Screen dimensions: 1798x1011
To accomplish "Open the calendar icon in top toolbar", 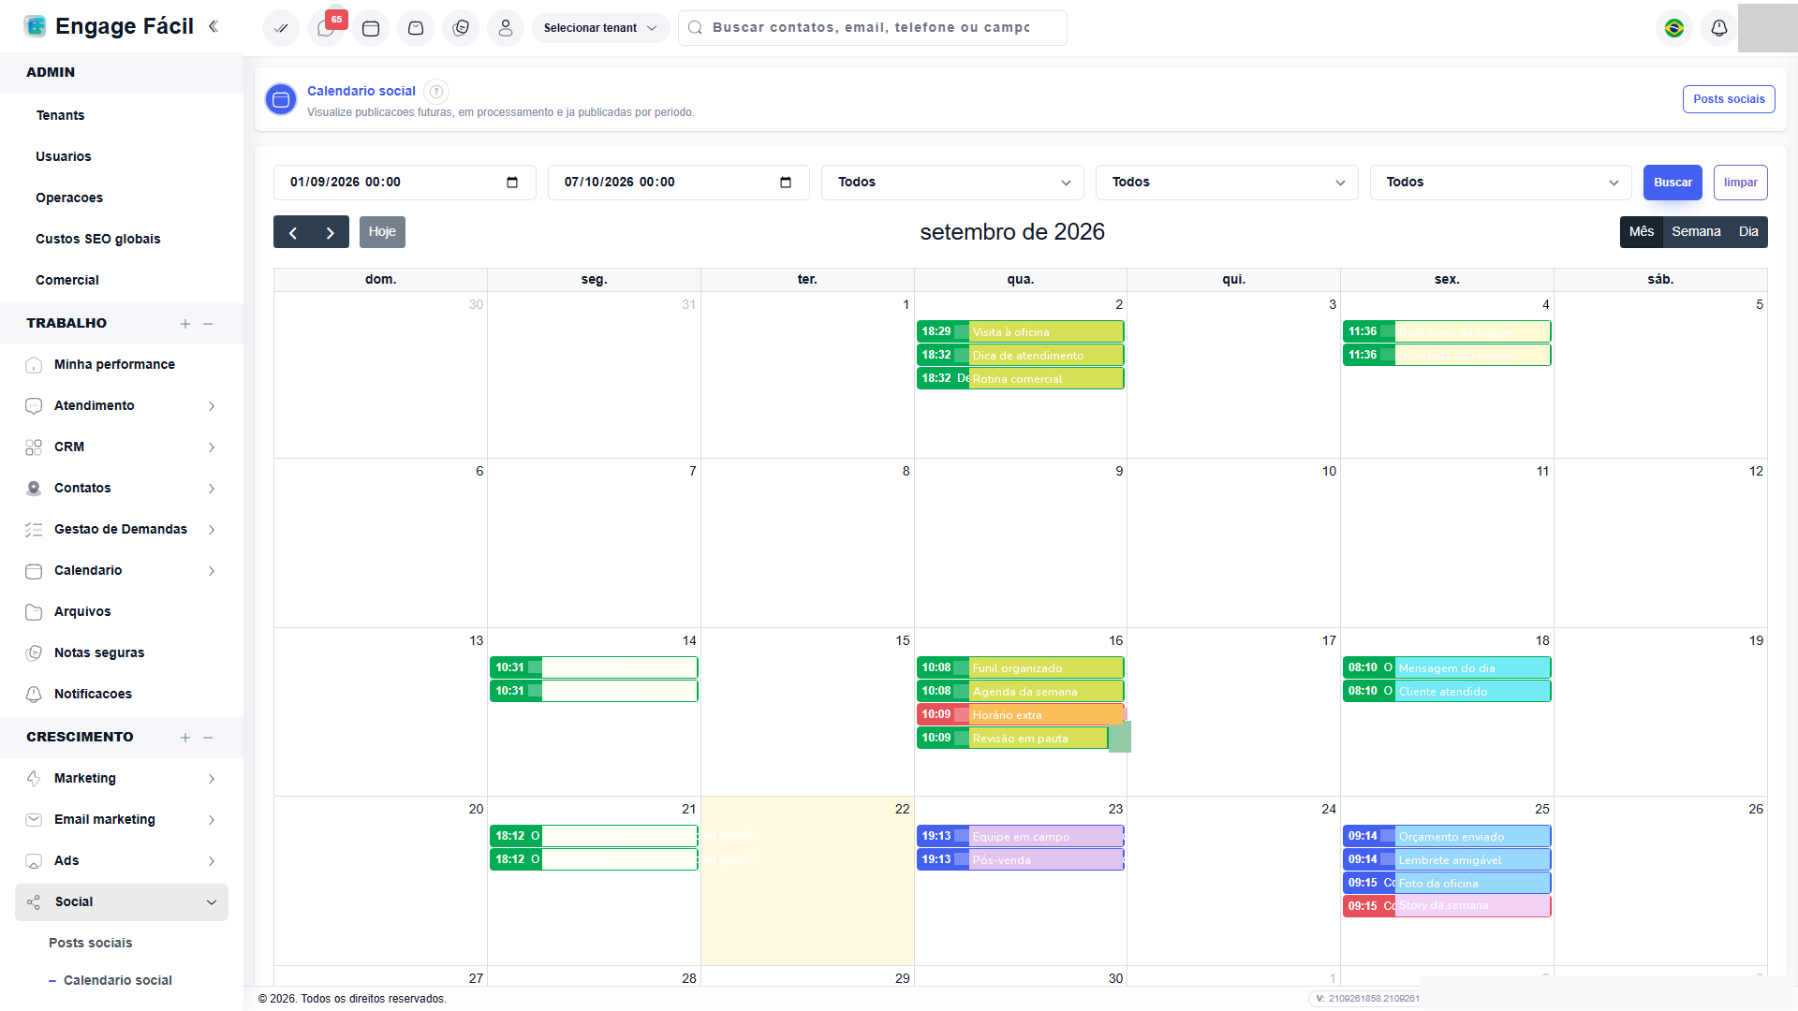I will coord(371,28).
